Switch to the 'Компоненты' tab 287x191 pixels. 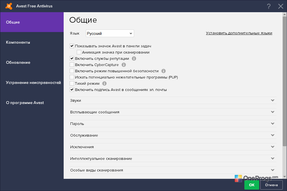[32, 42]
